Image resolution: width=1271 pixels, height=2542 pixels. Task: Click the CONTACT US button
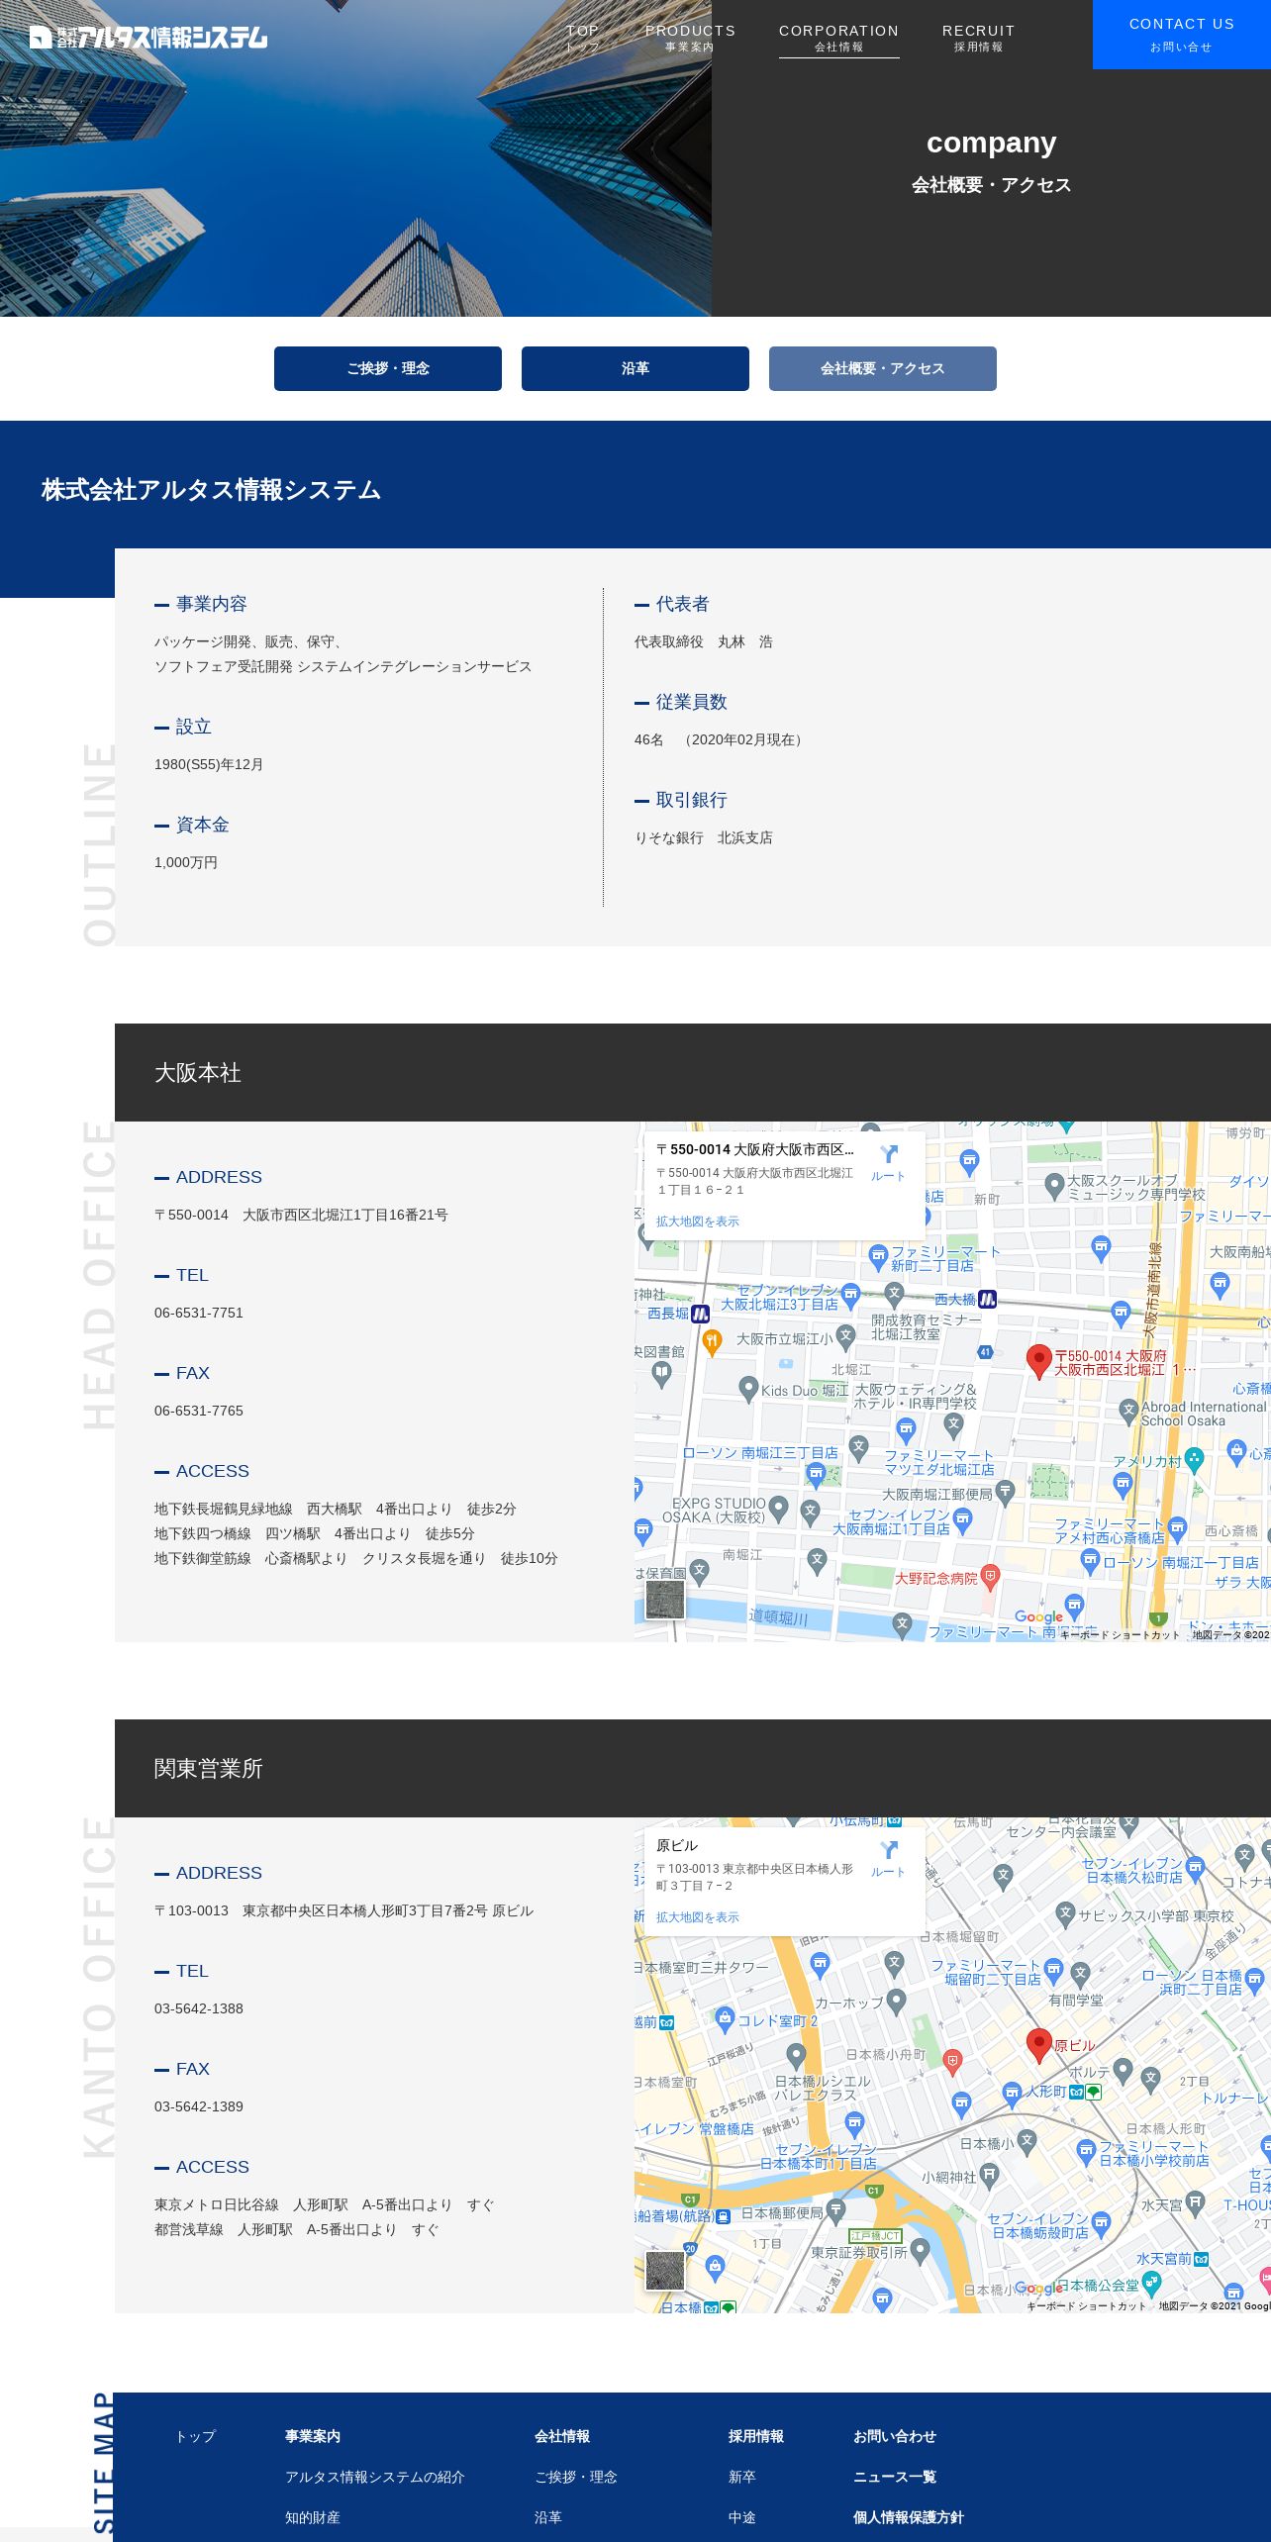(1181, 35)
